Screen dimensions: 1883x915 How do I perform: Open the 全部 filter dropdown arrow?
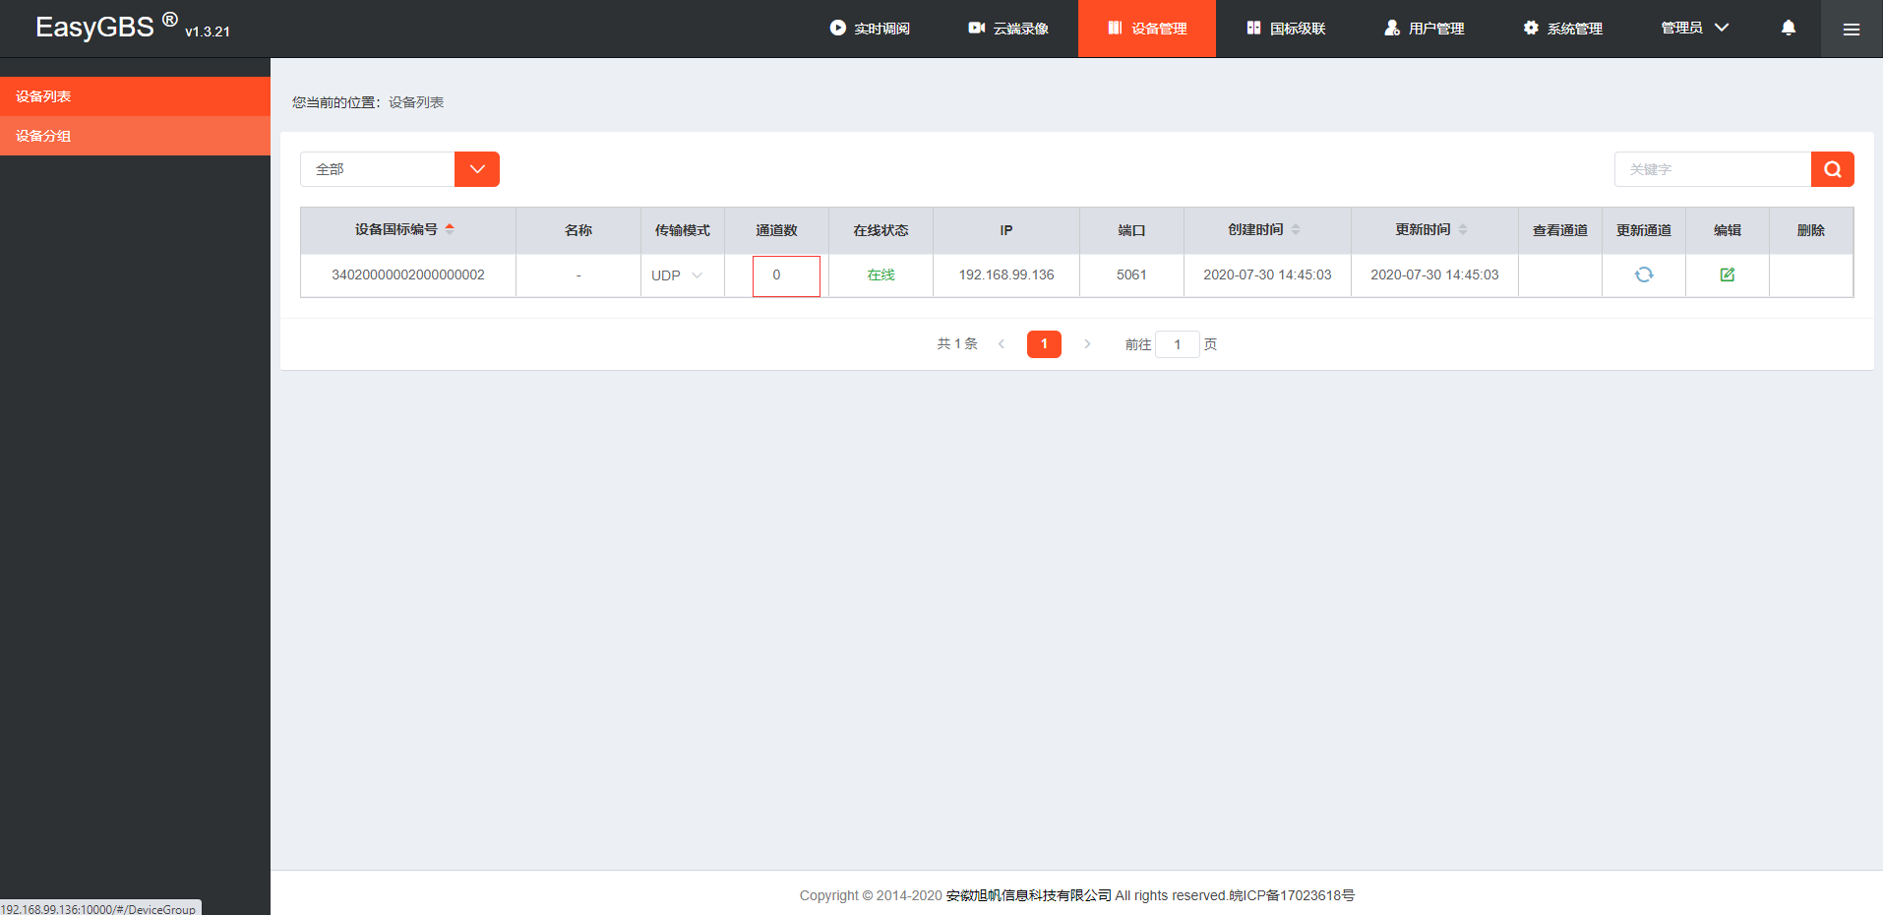click(477, 169)
